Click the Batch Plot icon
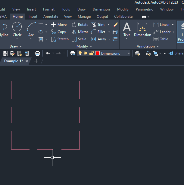The width and height of the screenshot is (184, 185). coord(73,53)
